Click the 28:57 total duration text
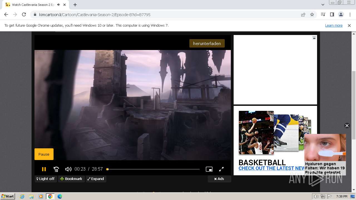The width and height of the screenshot is (356, 200). (97, 169)
